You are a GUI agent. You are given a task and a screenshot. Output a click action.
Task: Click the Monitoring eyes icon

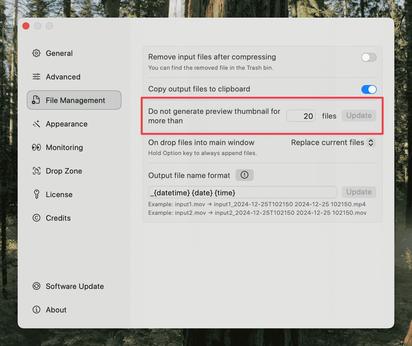coord(36,147)
